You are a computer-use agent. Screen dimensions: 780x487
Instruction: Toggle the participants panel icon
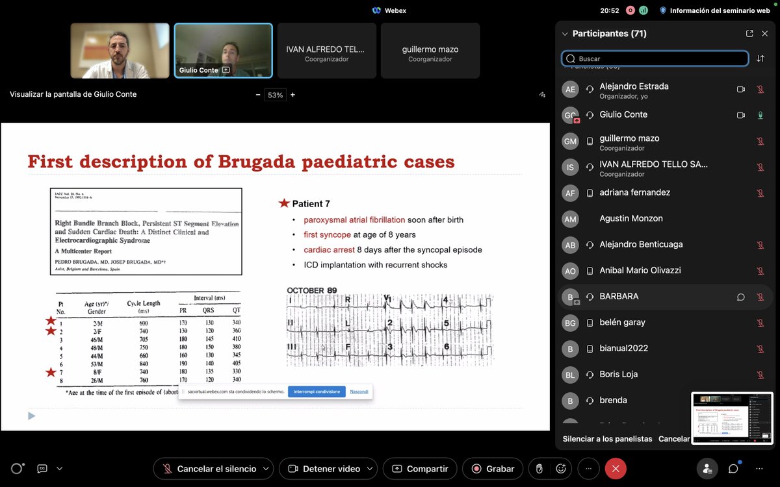coord(707,469)
